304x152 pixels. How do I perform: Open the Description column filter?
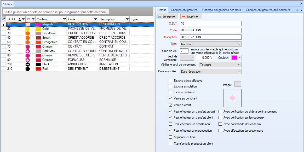coord(127,19)
